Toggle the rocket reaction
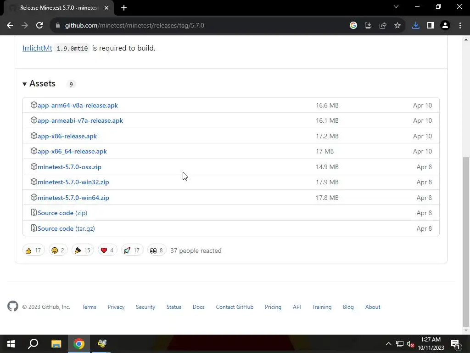The image size is (470, 353). tap(132, 251)
